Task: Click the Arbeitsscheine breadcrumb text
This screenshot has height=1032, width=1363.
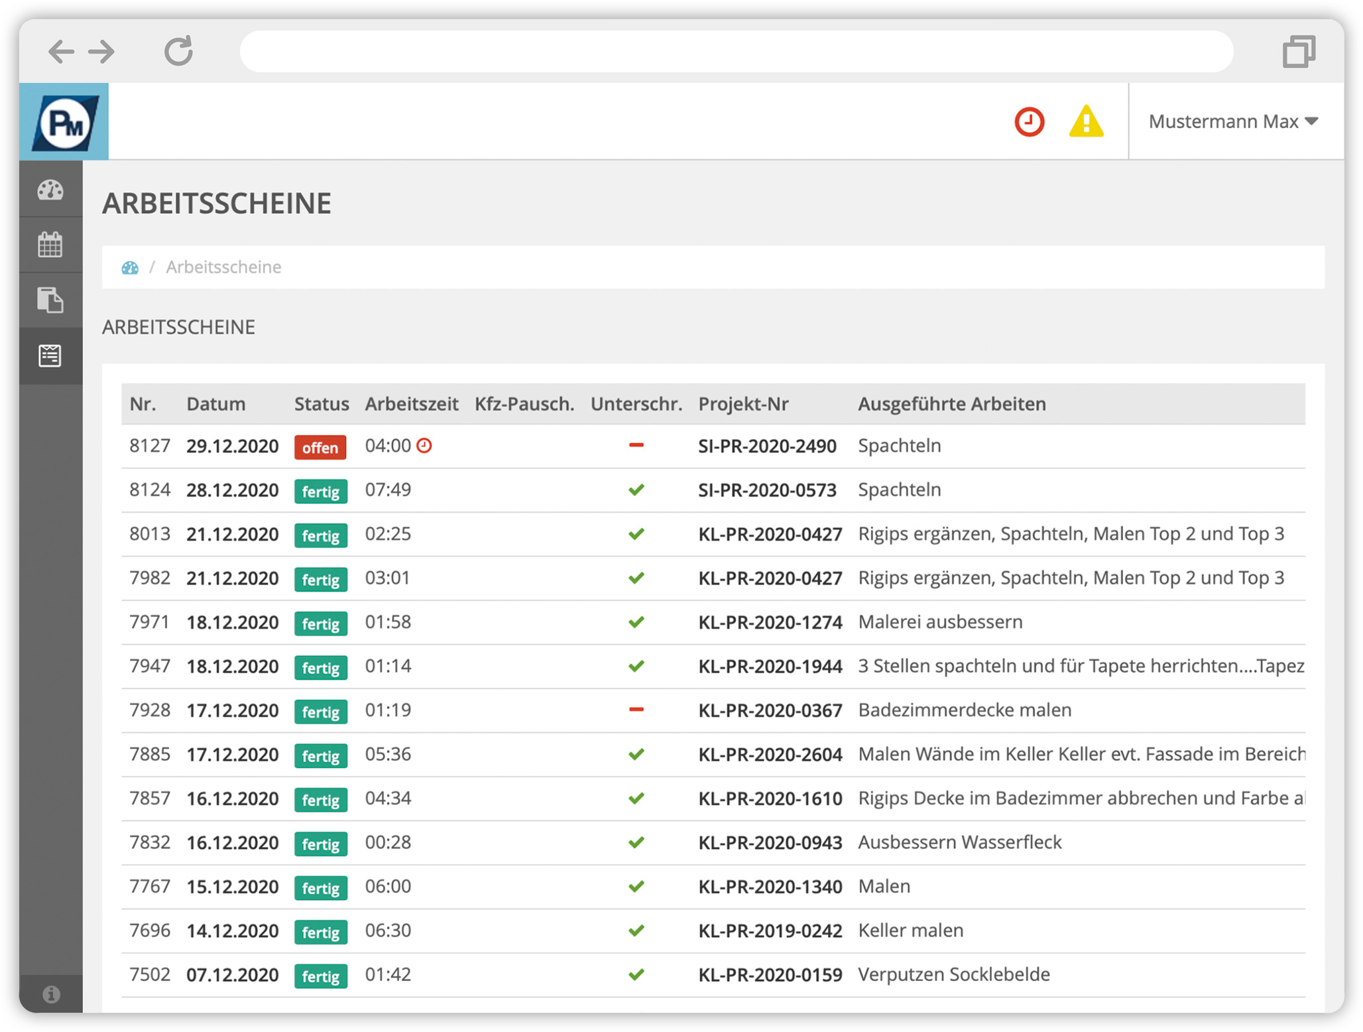Action: coord(223,267)
